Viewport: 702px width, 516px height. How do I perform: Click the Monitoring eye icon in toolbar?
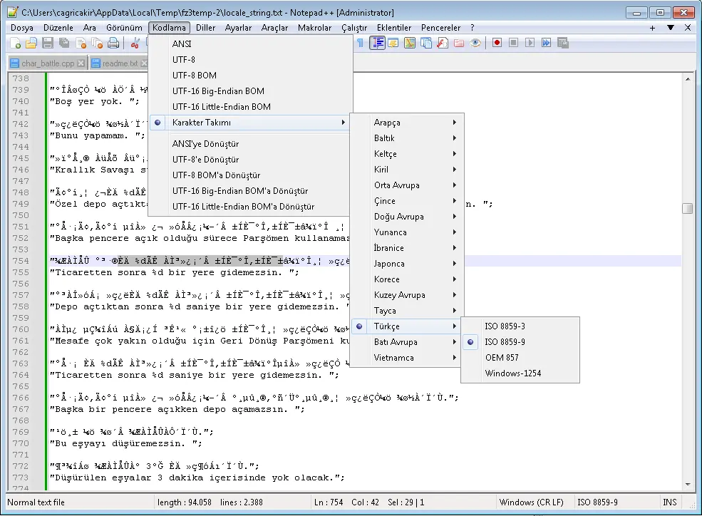pos(475,43)
